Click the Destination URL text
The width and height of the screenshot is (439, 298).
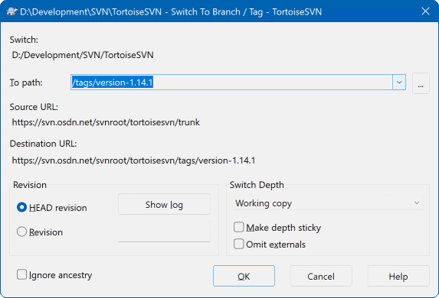coord(133,160)
